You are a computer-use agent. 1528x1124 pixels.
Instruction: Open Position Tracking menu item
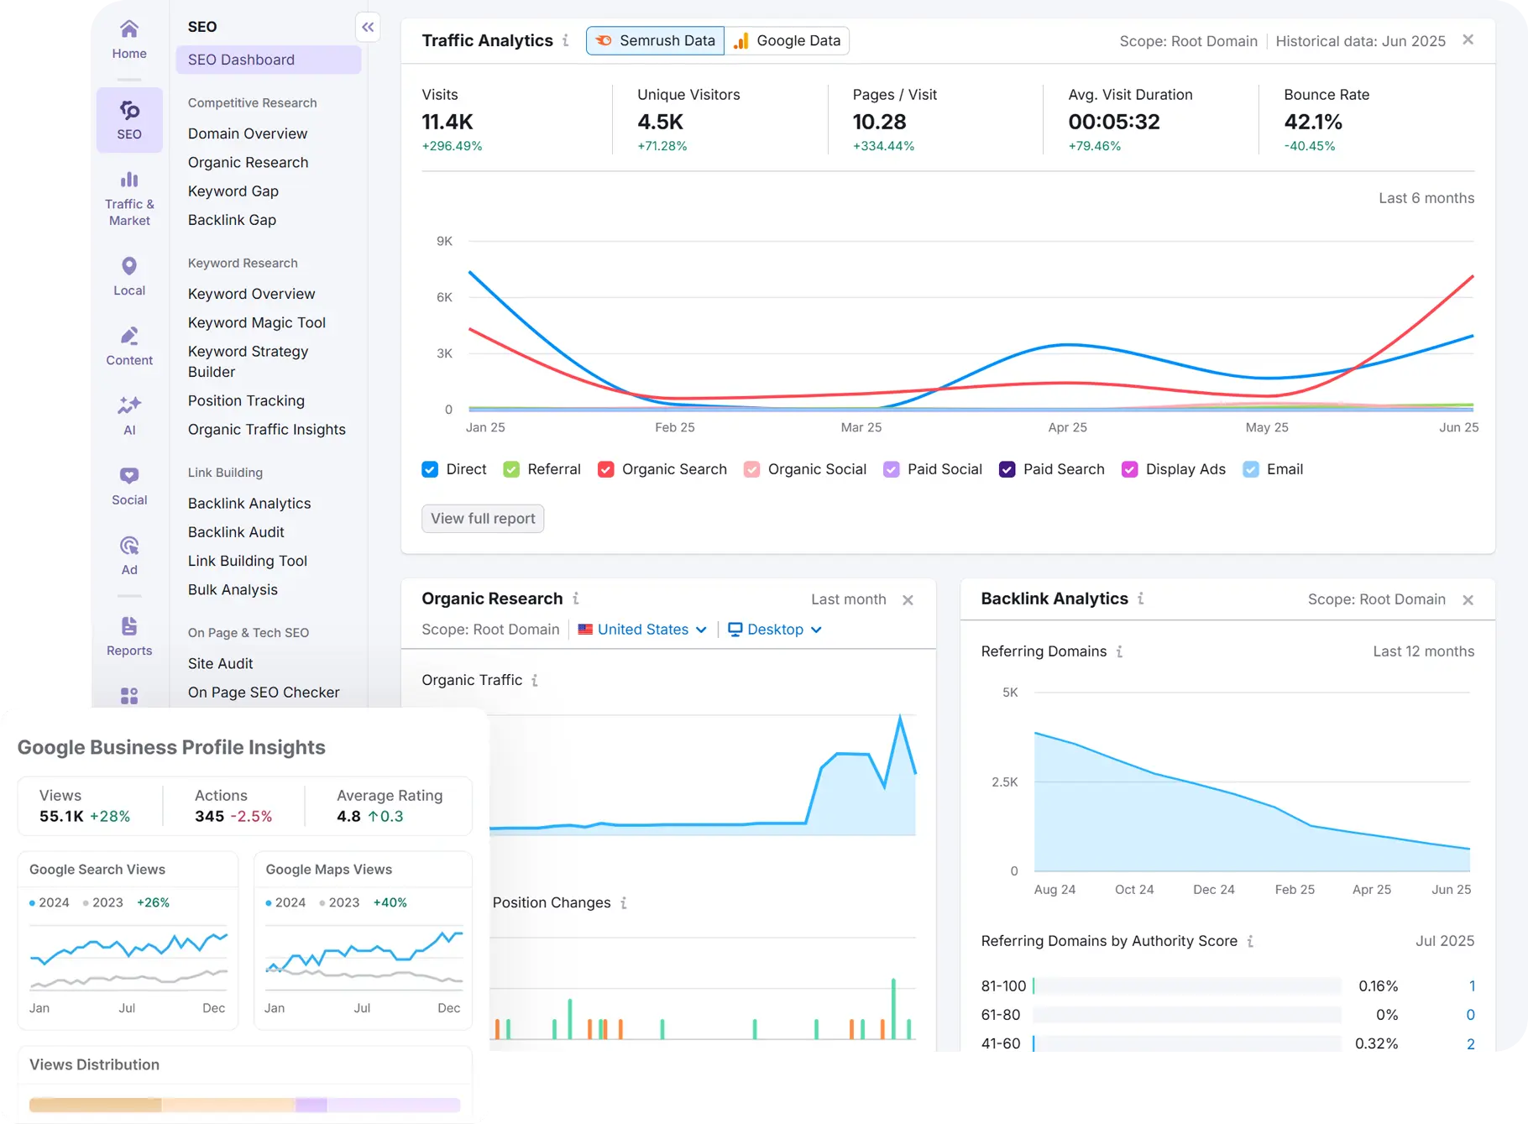point(246,400)
